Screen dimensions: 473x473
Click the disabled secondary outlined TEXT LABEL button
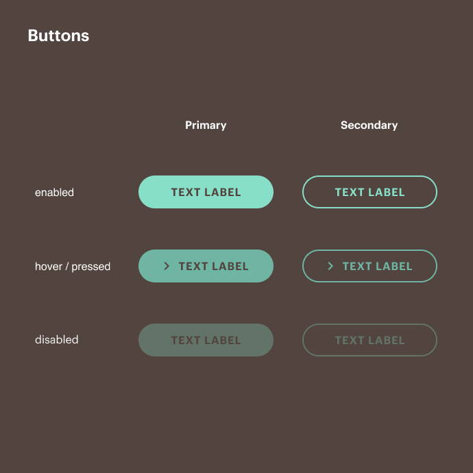pyautogui.click(x=369, y=340)
